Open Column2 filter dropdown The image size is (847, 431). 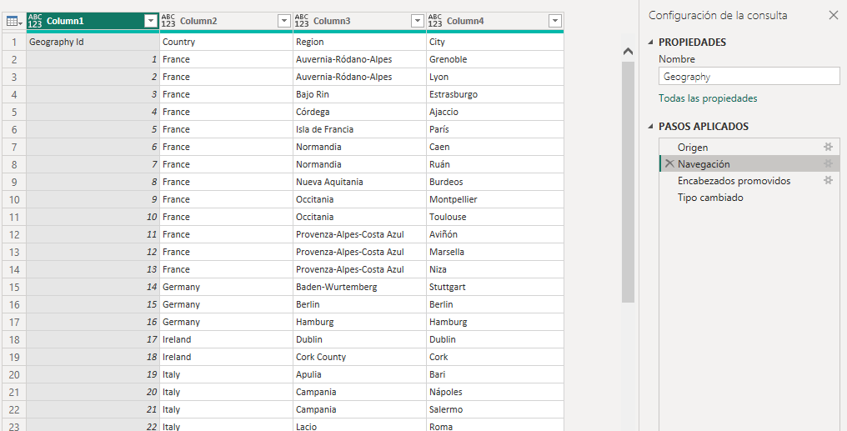283,21
